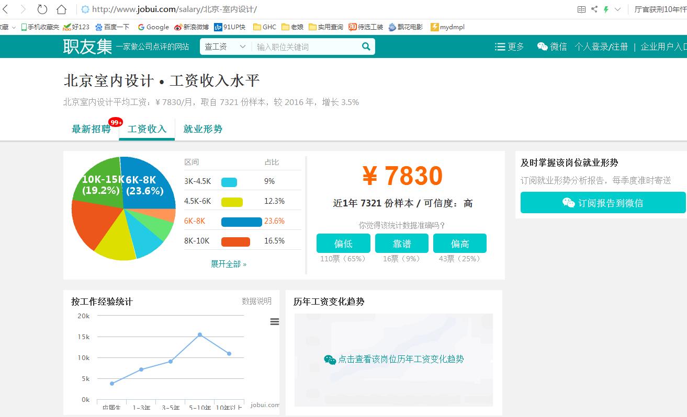The width and height of the screenshot is (687, 417).
Task: Vote 偏低 on the salary data
Action: click(x=343, y=243)
